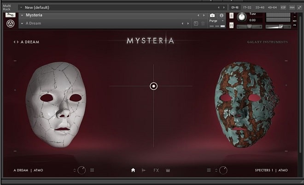Click the teal and rust textured mask
The image size is (304, 185).
click(x=246, y=105)
